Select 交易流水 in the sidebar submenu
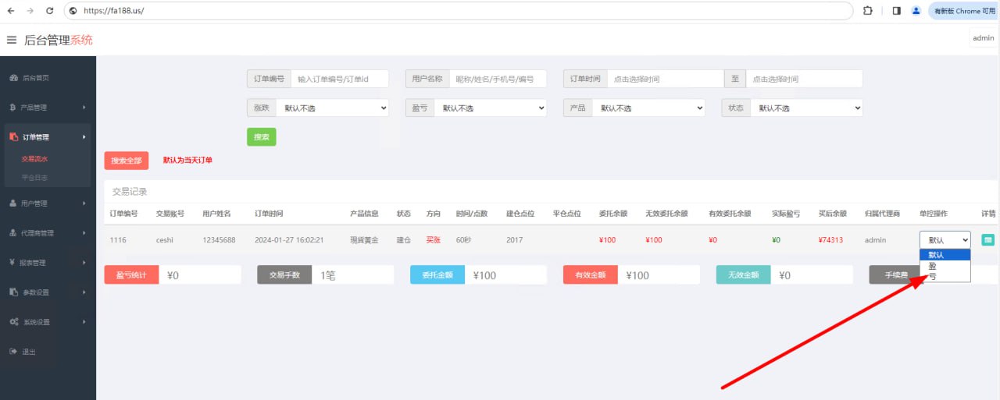The width and height of the screenshot is (1000, 400). (35, 159)
